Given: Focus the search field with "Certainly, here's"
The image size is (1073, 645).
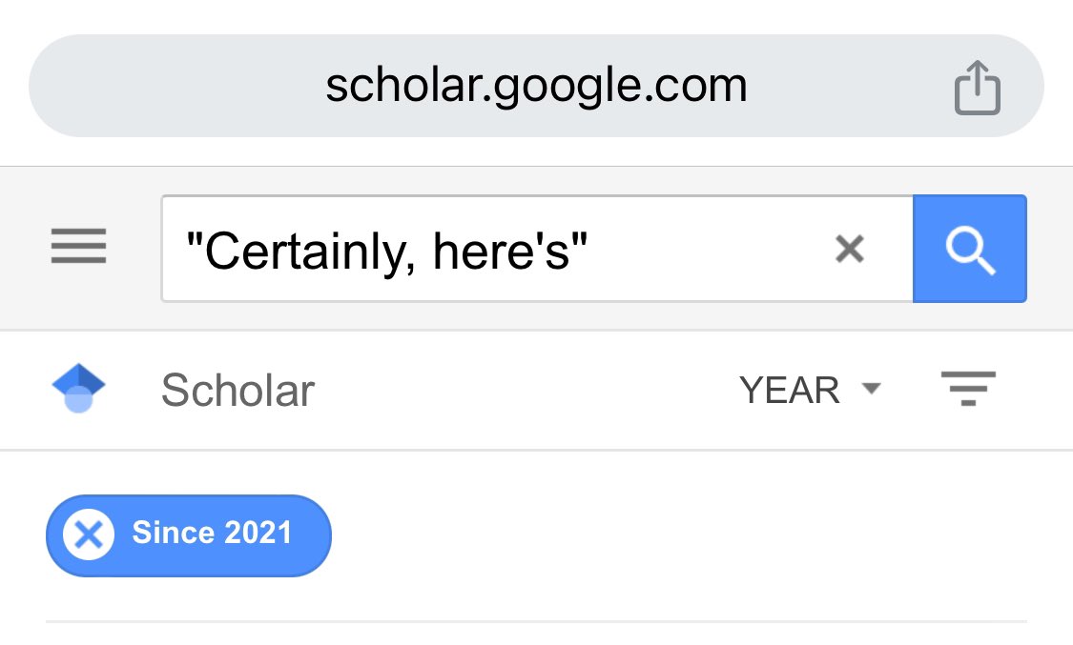Looking at the screenshot, I should 496,250.
